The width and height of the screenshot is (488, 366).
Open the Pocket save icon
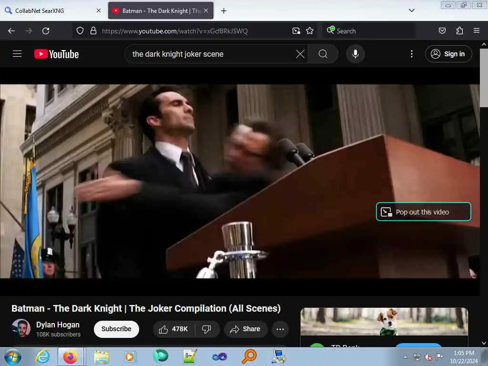coord(442,31)
